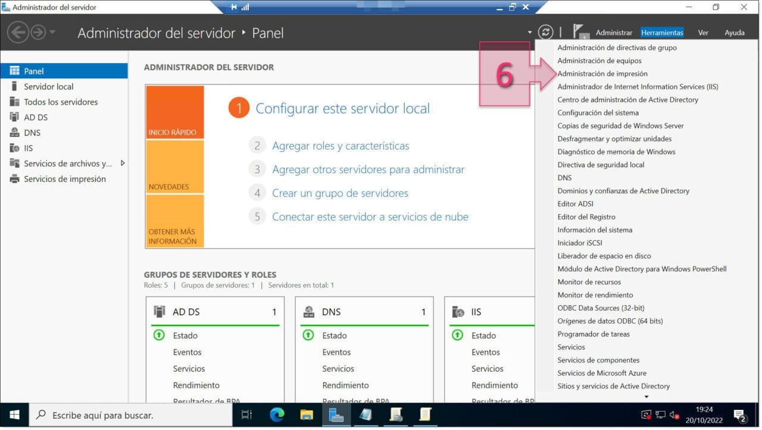The width and height of the screenshot is (762, 430).
Task: Open dropdown arrow left of refresh icon
Action: coord(529,33)
